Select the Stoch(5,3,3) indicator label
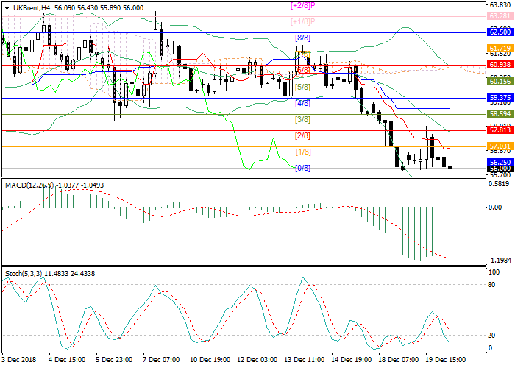This screenshot has width=515, height=368. pyautogui.click(x=24, y=275)
